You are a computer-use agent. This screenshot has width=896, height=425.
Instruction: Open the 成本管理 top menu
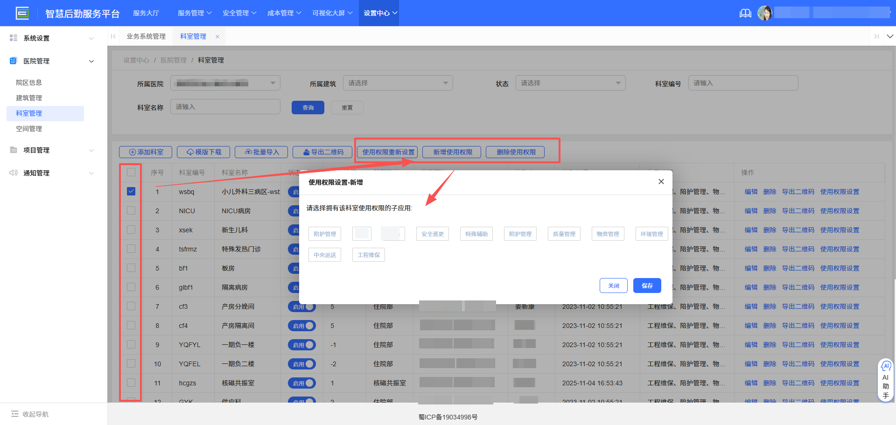tap(284, 13)
